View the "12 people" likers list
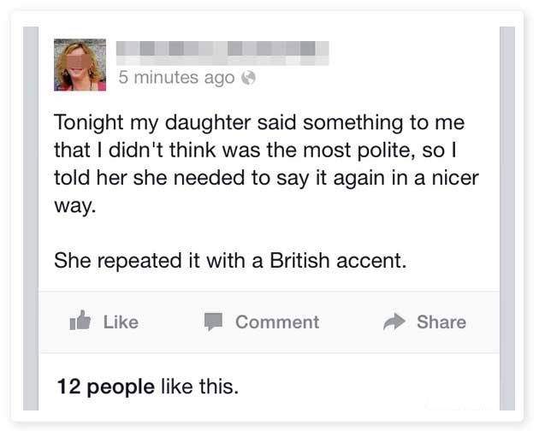The height and width of the screenshot is (437, 539). (105, 386)
